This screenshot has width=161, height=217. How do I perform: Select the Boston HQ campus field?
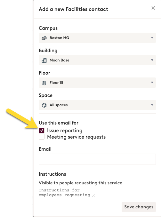point(97,38)
